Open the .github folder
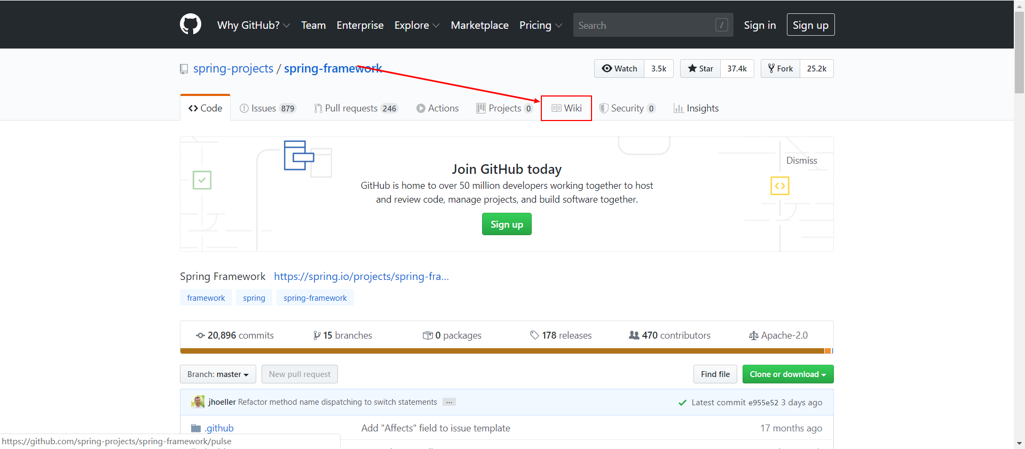This screenshot has width=1025, height=449. tap(219, 428)
